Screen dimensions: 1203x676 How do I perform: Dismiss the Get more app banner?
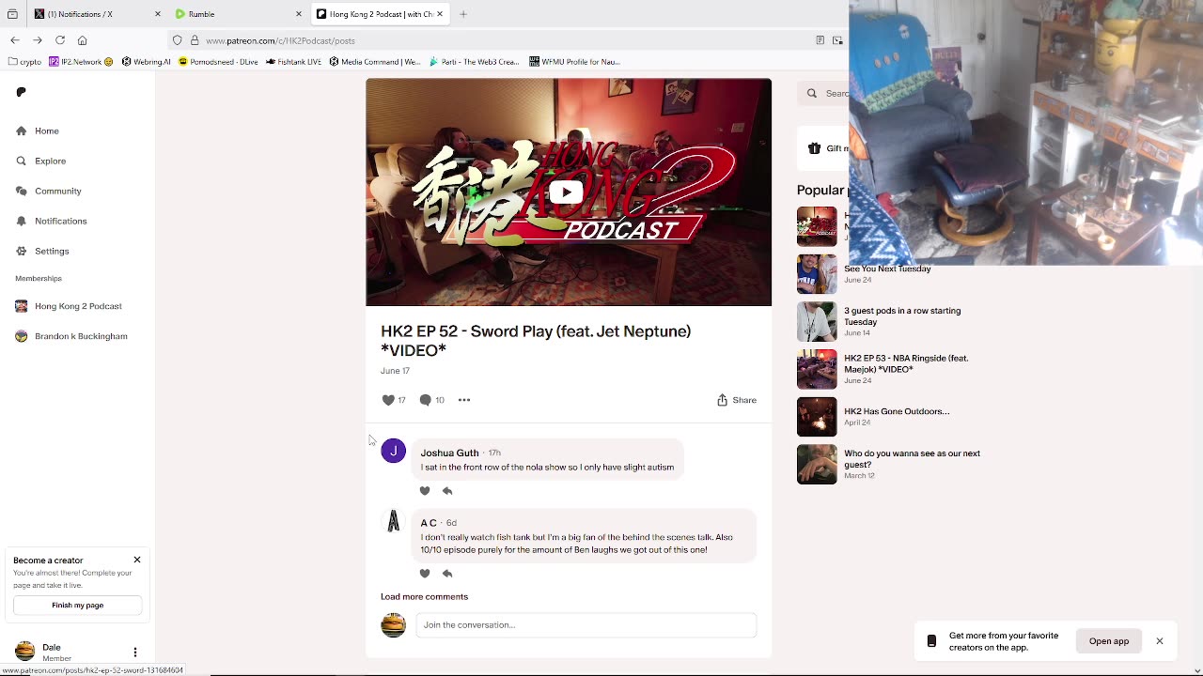[1160, 641]
